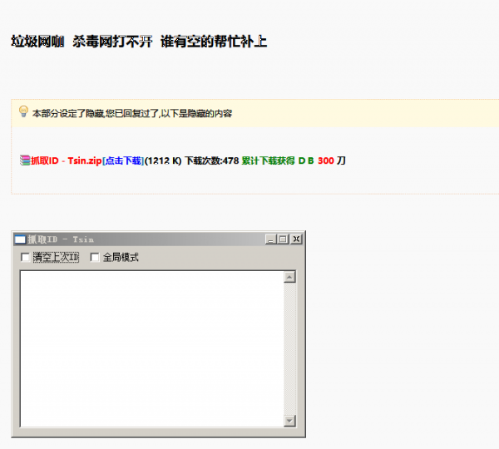Viewport: 499px width, 449px height.
Task: Click the scroll-down arrow in the text box
Action: (x=289, y=421)
